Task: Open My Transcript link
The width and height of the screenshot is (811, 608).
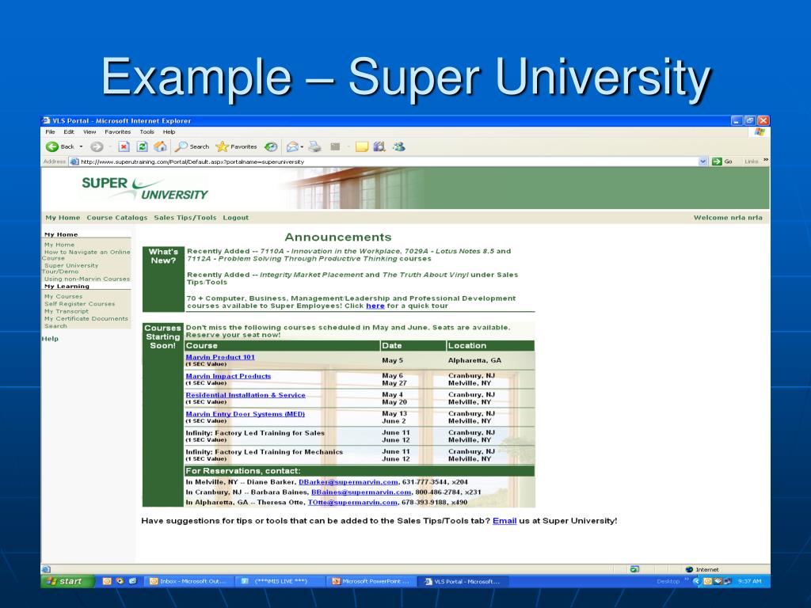Action: tap(67, 311)
